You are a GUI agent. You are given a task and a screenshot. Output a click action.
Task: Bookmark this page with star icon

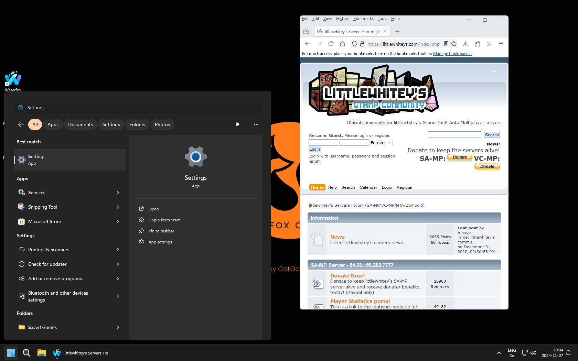click(x=454, y=44)
